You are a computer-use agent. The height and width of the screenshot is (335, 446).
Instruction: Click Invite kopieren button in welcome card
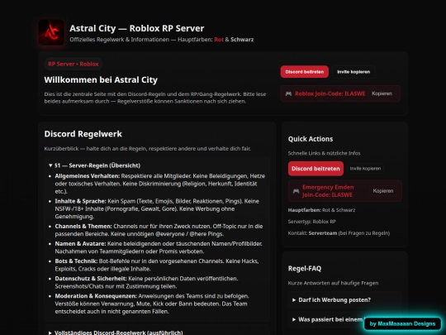click(x=353, y=72)
